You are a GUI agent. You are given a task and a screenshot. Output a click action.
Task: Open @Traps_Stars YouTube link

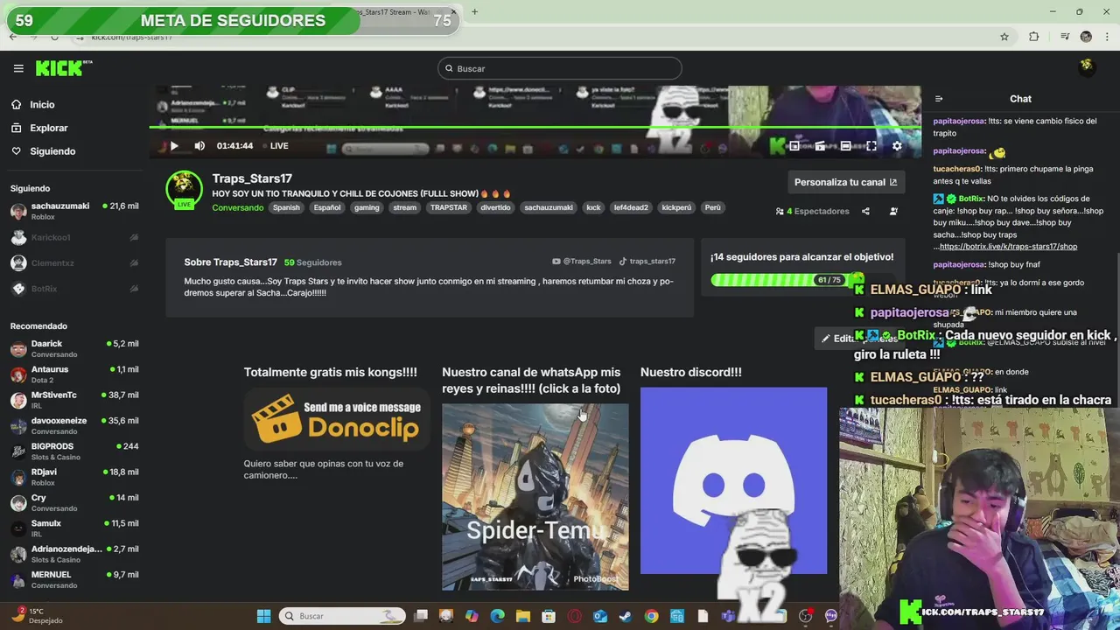582,262
